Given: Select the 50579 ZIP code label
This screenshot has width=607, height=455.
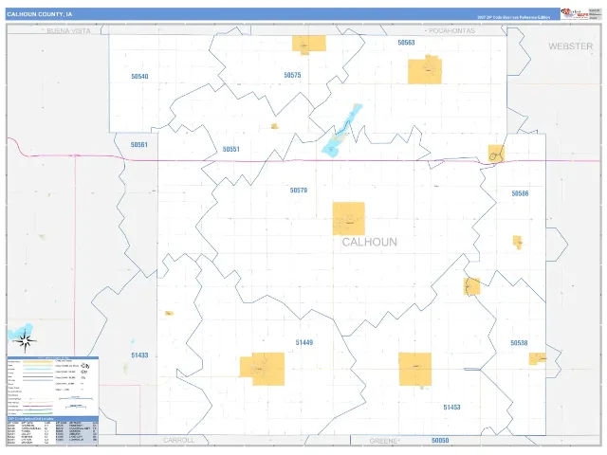Looking at the screenshot, I should click(299, 190).
